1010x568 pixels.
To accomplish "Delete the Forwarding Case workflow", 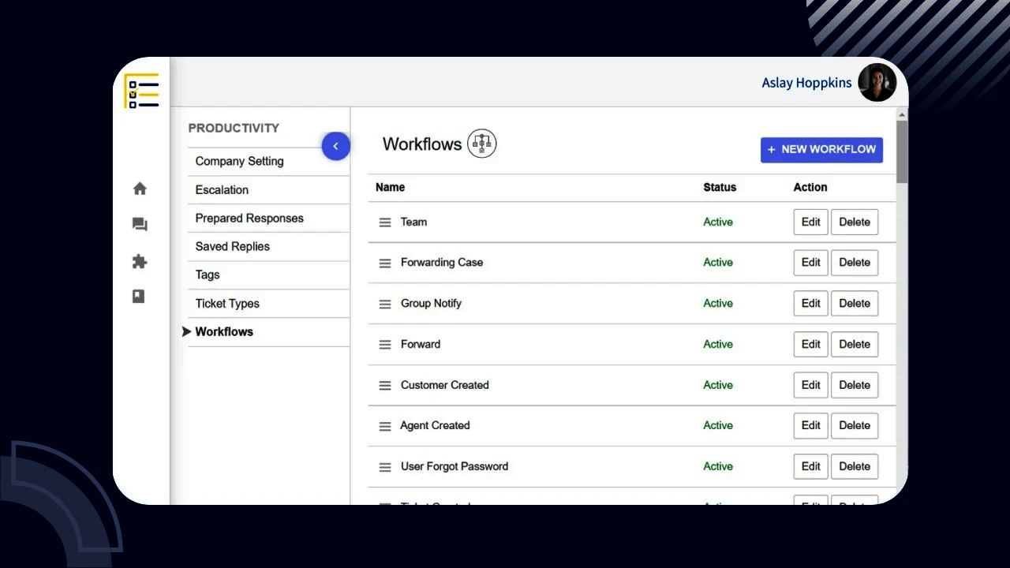I will [855, 263].
